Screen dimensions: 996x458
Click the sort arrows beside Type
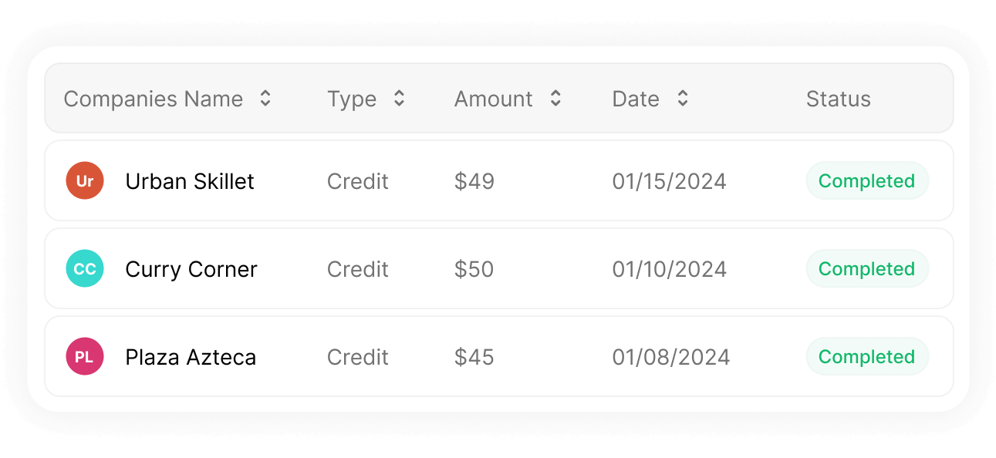point(399,99)
